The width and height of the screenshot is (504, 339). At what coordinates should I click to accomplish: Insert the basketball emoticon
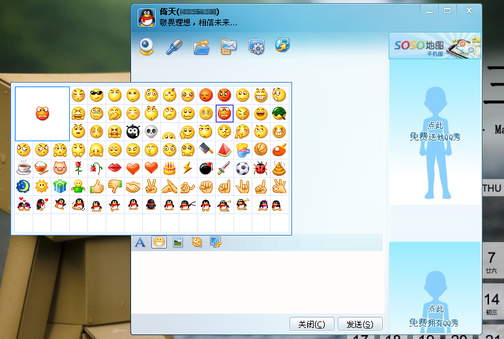pyautogui.click(x=261, y=150)
